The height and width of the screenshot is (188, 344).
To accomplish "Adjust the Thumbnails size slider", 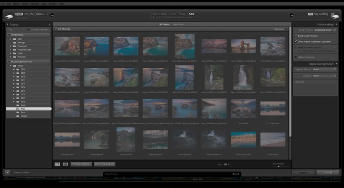I will 279,166.
